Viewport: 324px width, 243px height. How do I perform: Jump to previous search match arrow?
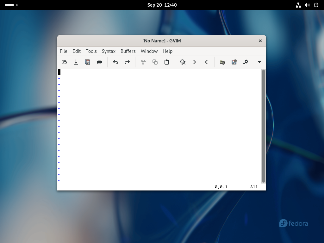click(206, 62)
